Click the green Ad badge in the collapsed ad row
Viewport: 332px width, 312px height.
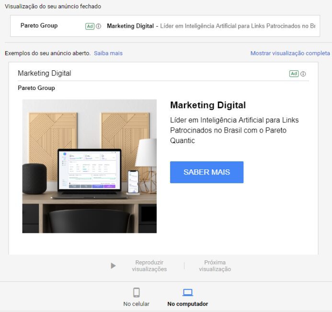(x=90, y=26)
